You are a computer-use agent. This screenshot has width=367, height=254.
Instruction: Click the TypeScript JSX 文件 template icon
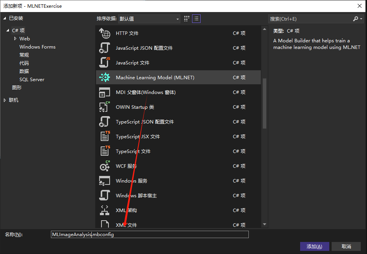104,136
